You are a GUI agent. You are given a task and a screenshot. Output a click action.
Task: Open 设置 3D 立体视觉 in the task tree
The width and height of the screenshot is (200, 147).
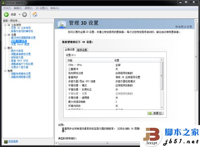click(21, 28)
